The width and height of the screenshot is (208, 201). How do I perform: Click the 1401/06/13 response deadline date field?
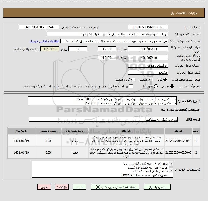(x=148, y=49)
